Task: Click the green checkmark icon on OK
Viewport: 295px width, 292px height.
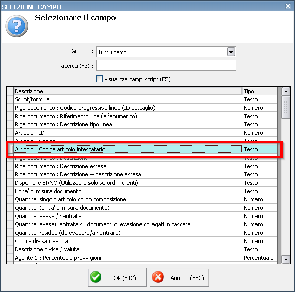Action: 96,277
